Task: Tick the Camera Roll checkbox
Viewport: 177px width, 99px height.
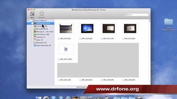Action: tap(32, 23)
